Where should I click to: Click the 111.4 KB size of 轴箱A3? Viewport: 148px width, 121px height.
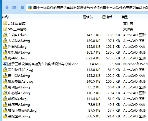[x=93, y=99]
